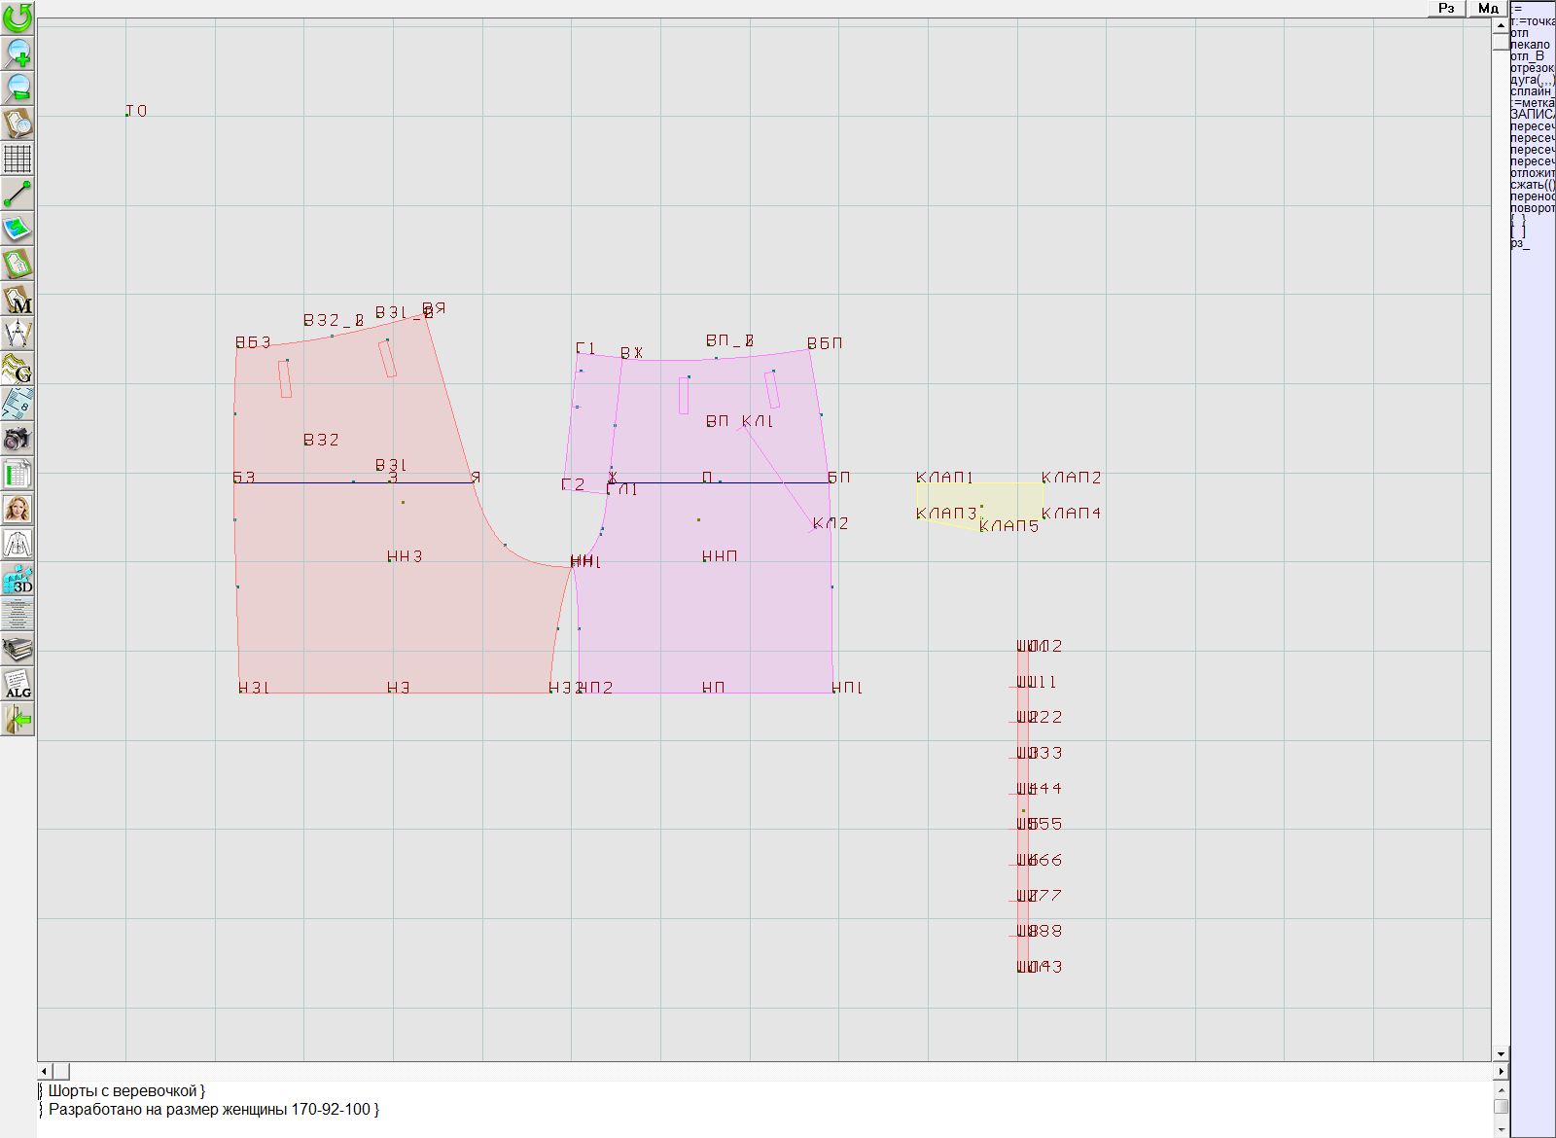Viewport: 1556px width, 1138px height.
Task: Toggle the grid display icon
Action: [18, 159]
